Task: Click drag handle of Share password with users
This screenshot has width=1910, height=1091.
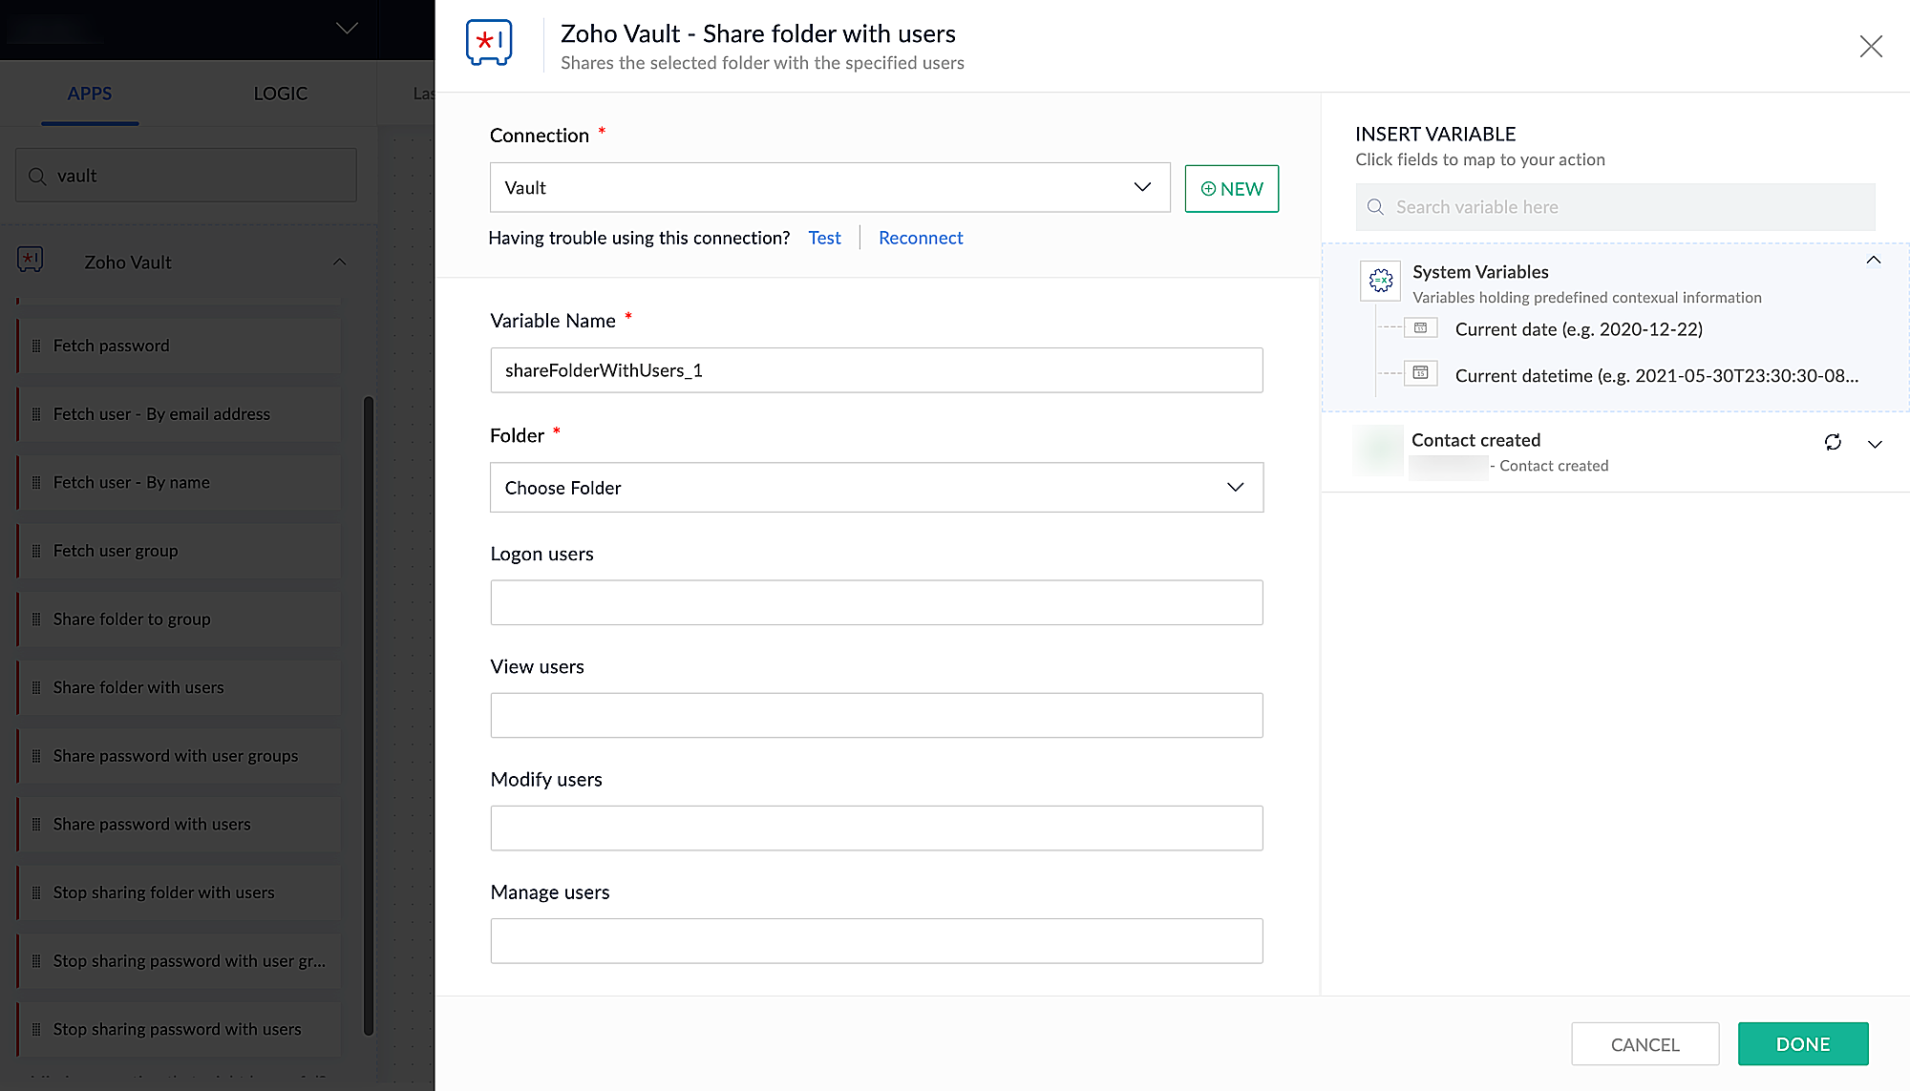Action: [x=36, y=824]
